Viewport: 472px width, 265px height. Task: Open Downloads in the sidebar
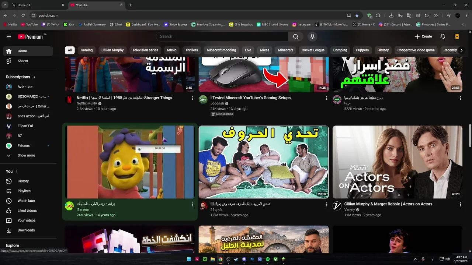[28, 230]
